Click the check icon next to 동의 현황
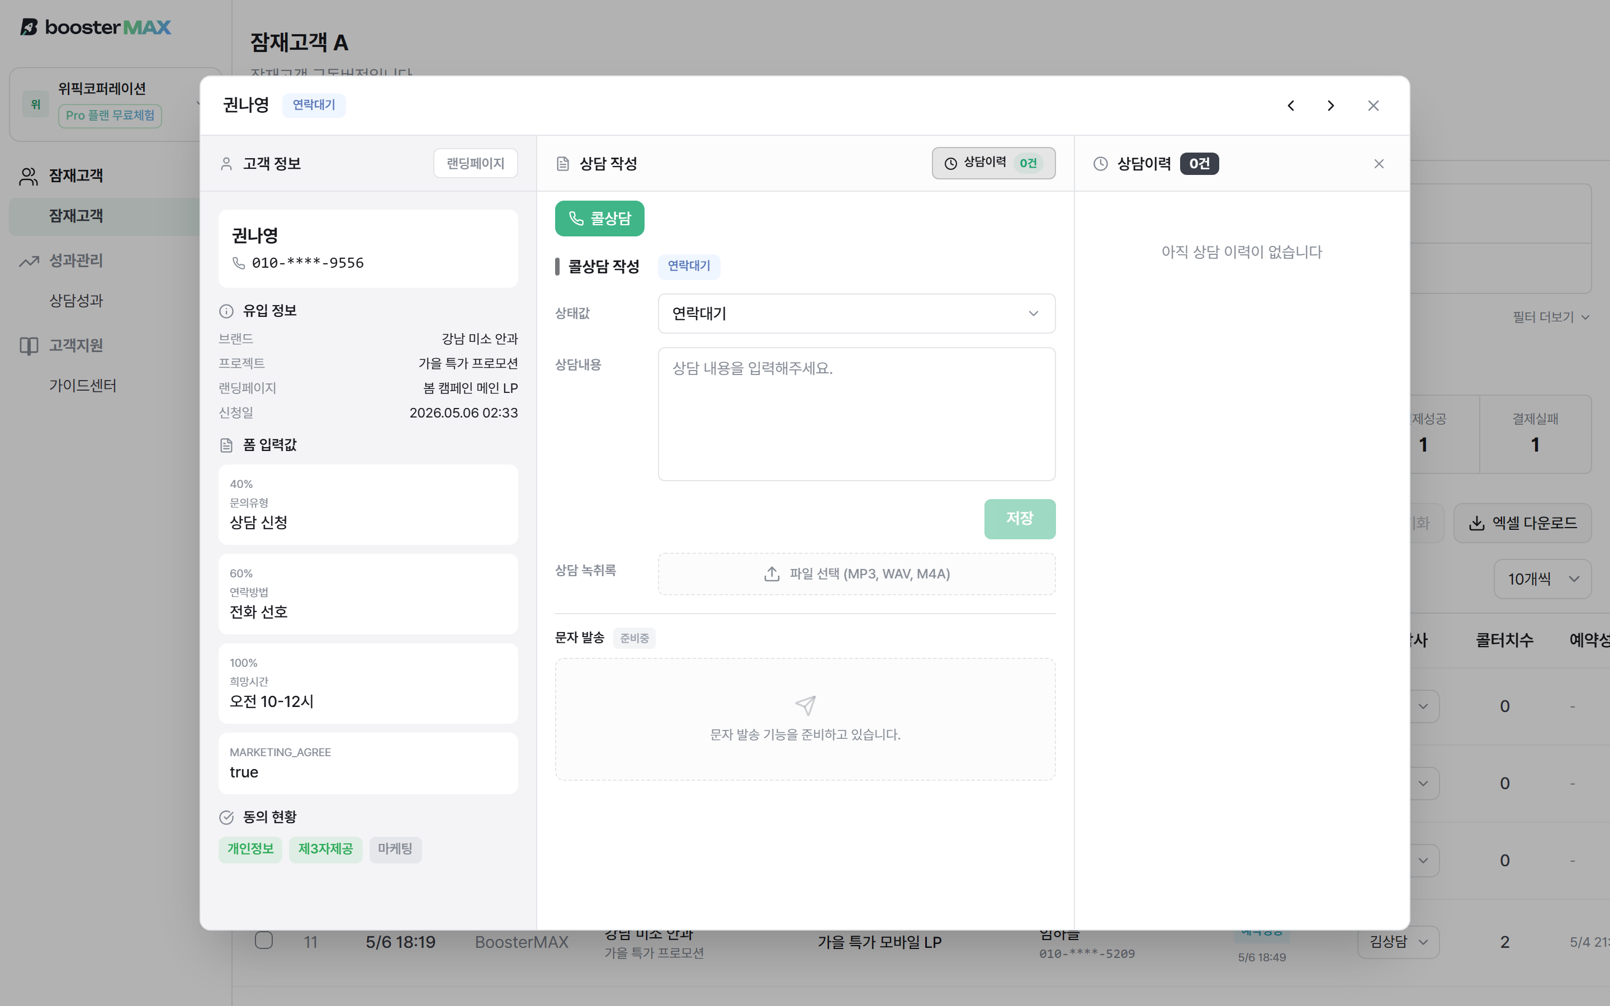1610x1006 pixels. tap(226, 817)
